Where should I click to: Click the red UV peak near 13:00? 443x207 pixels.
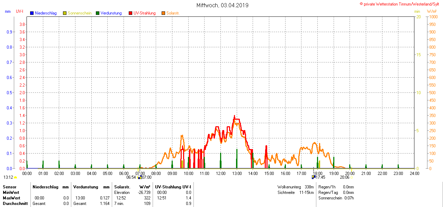(234, 117)
